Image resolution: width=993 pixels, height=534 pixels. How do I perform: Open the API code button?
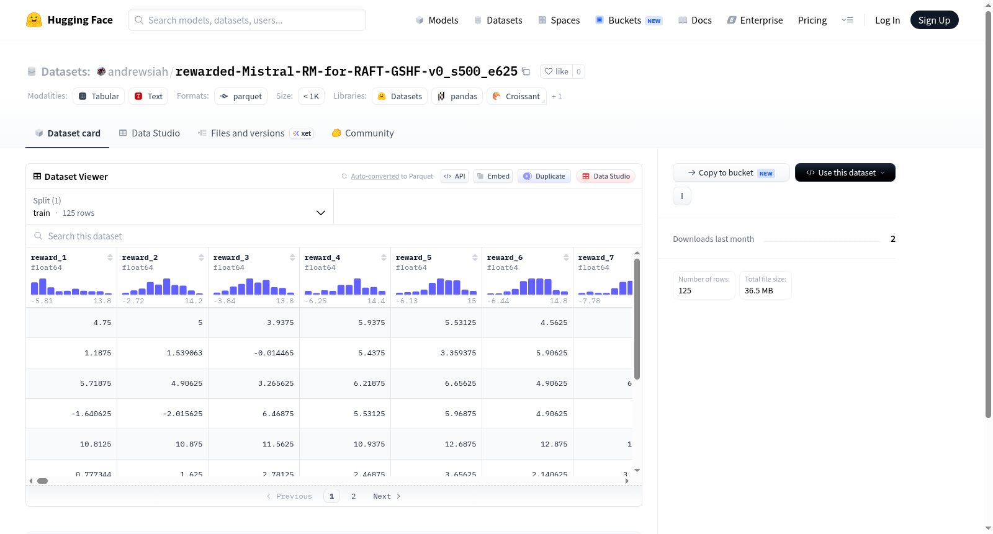[454, 176]
